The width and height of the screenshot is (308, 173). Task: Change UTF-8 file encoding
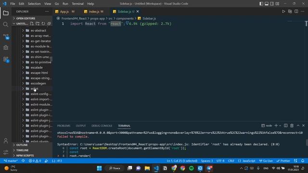[220, 161]
